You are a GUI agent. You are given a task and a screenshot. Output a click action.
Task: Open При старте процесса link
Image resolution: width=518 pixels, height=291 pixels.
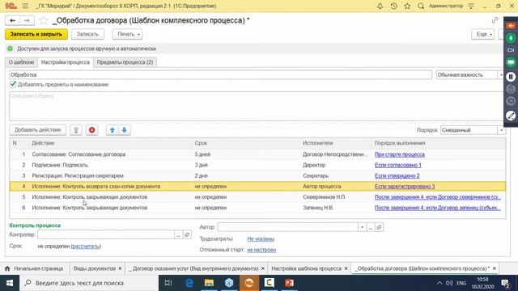point(399,154)
